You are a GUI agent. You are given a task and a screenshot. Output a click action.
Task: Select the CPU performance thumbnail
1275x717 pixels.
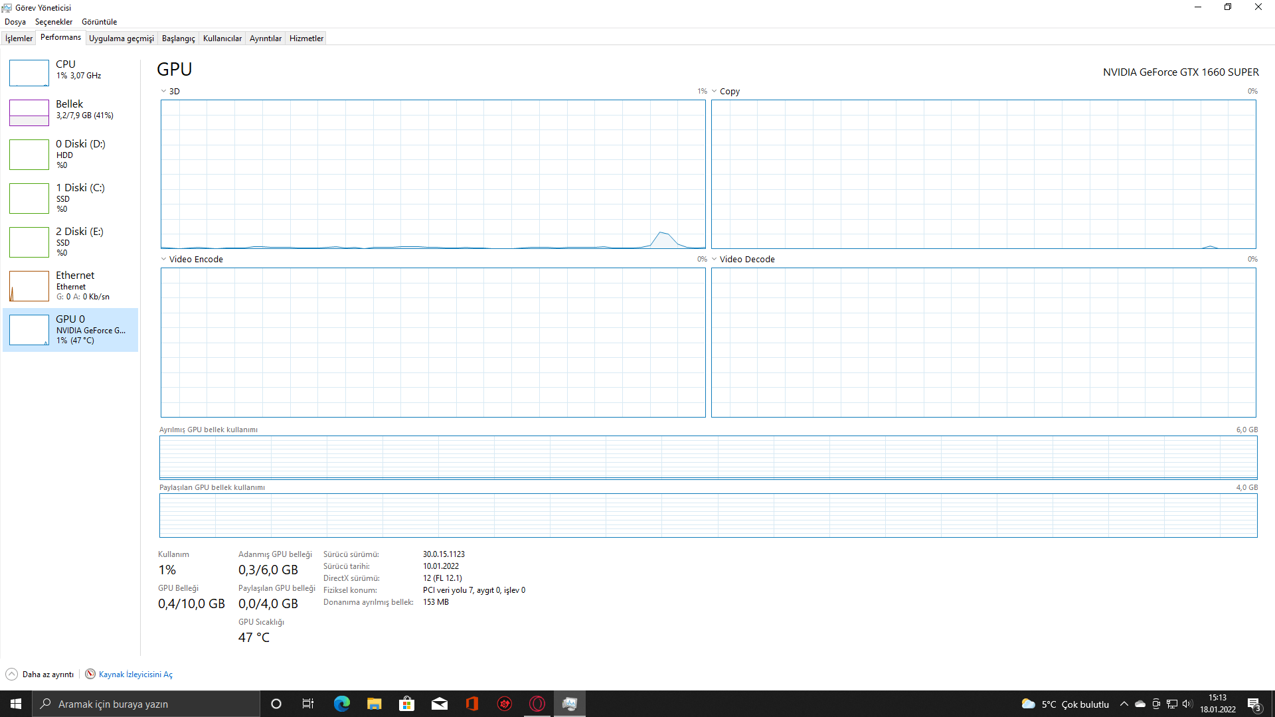coord(29,72)
